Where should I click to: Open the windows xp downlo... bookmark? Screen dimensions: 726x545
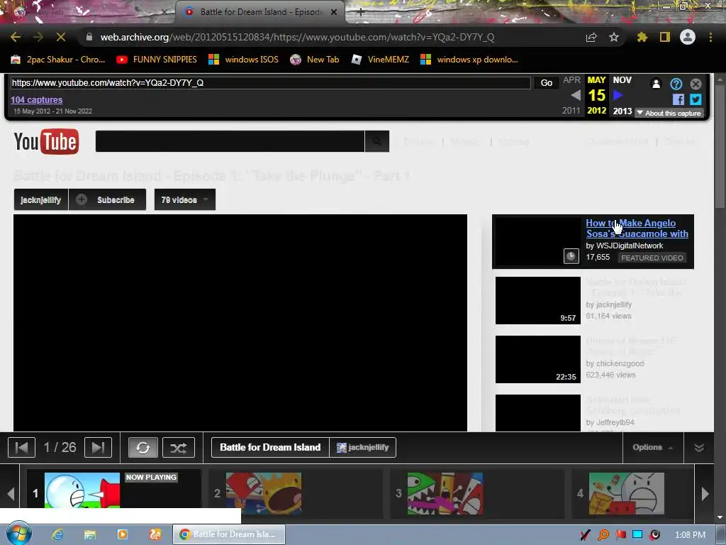coord(469,60)
